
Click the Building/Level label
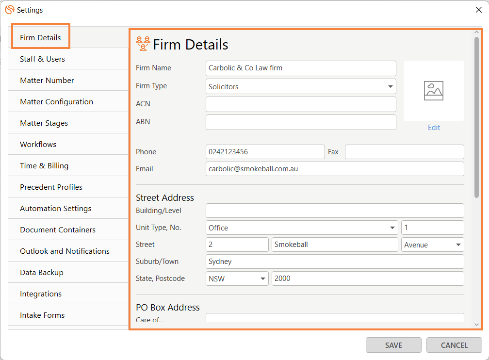click(159, 211)
